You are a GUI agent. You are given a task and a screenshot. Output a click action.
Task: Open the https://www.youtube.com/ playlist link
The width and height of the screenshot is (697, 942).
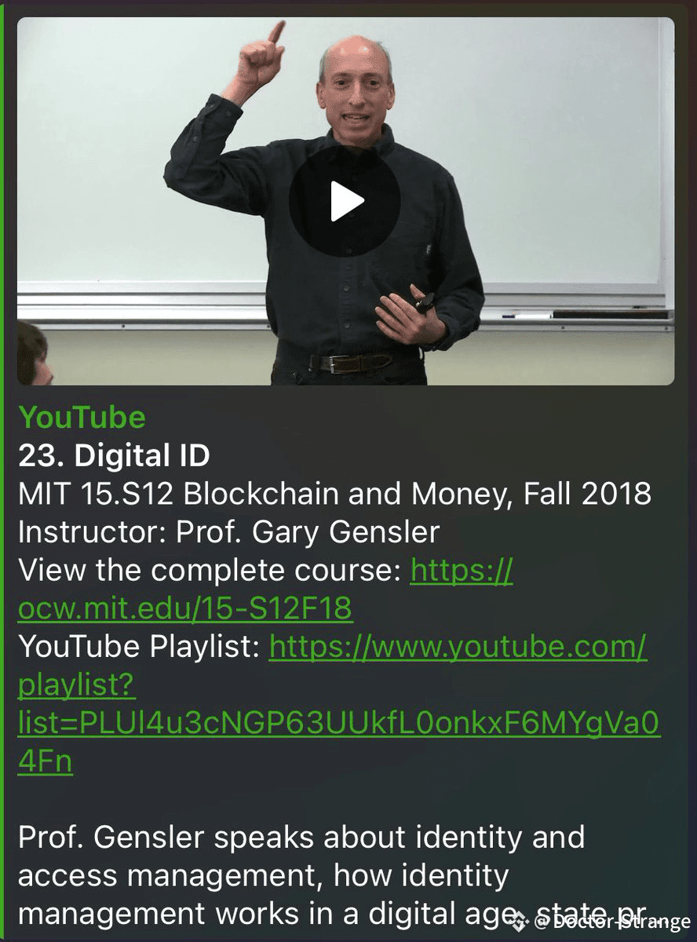[458, 648]
